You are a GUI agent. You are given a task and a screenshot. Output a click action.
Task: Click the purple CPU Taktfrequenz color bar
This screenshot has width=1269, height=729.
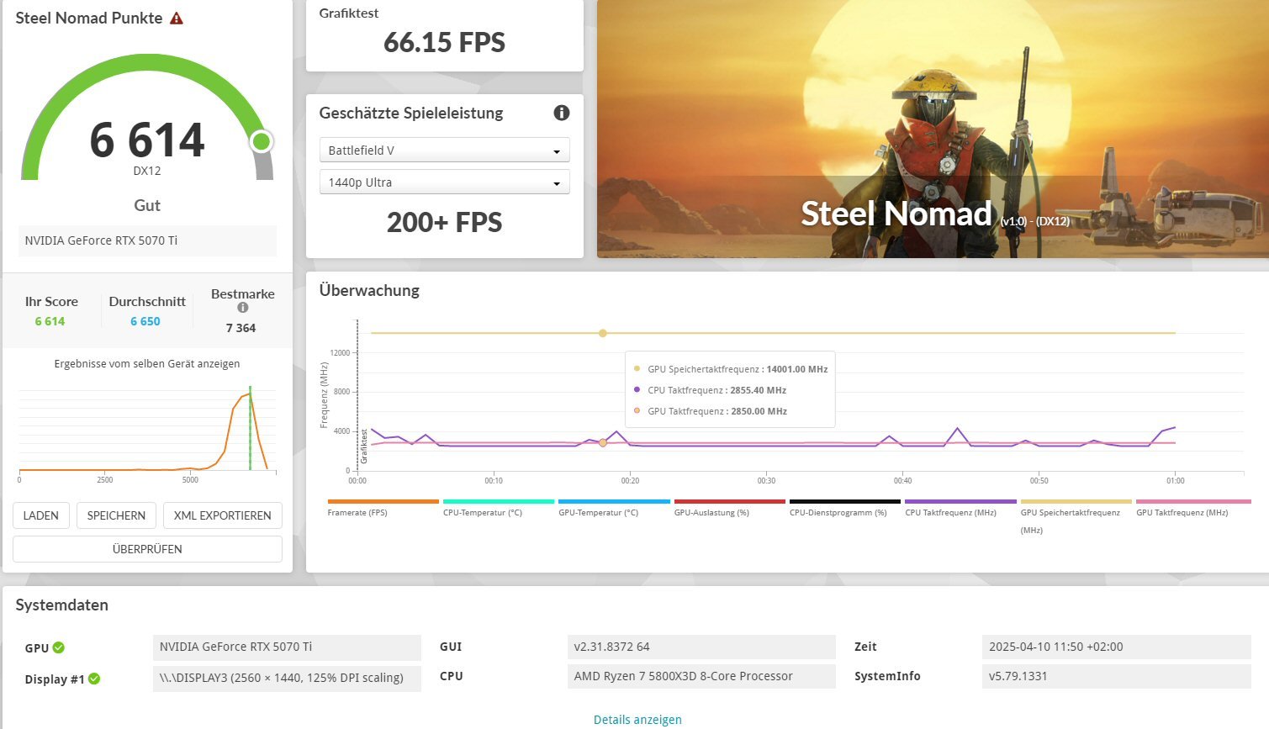tap(960, 502)
